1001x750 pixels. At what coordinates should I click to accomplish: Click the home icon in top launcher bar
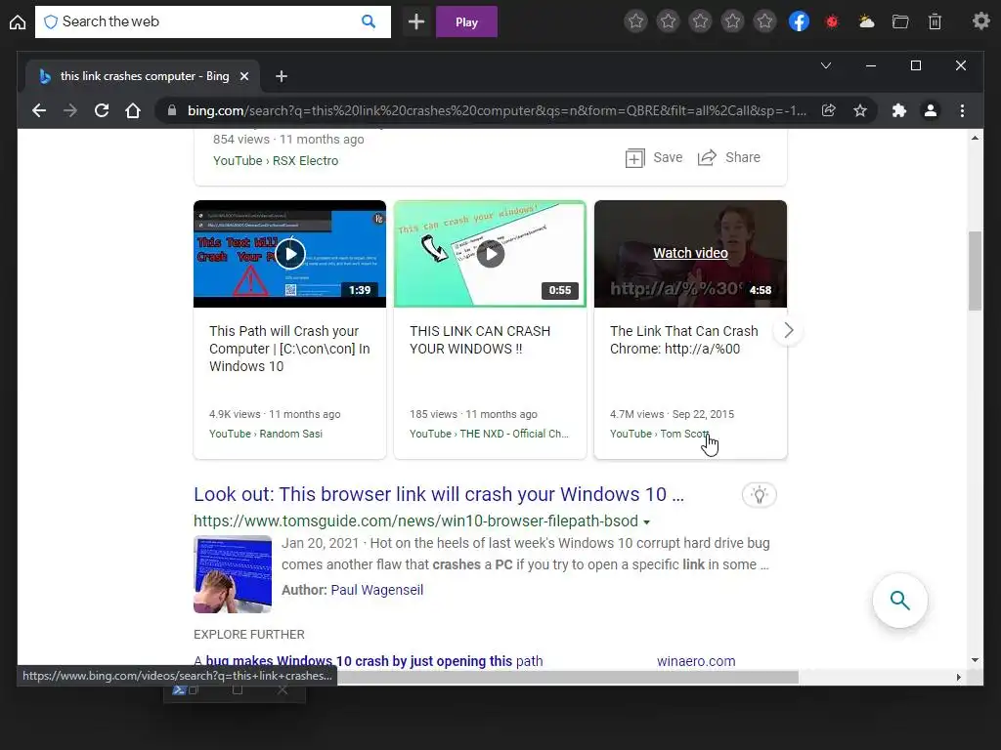(x=18, y=22)
